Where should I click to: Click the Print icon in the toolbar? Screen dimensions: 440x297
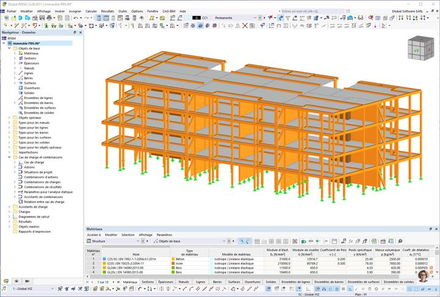tap(50, 18)
